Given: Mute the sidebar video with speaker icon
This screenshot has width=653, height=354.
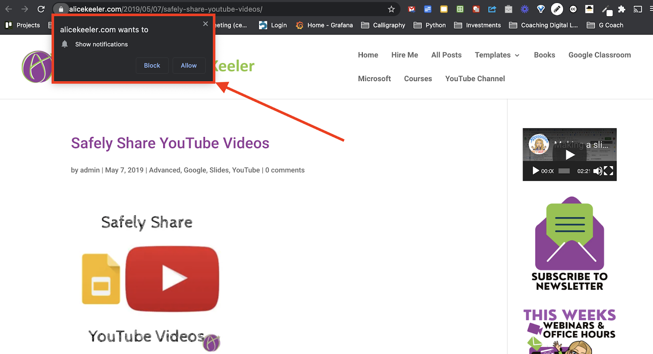Looking at the screenshot, I should tap(597, 171).
